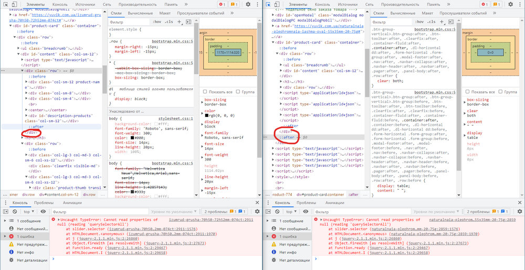Toggle .cls class editor in left Styles pane
The image size is (525, 270).
(x=168, y=21)
